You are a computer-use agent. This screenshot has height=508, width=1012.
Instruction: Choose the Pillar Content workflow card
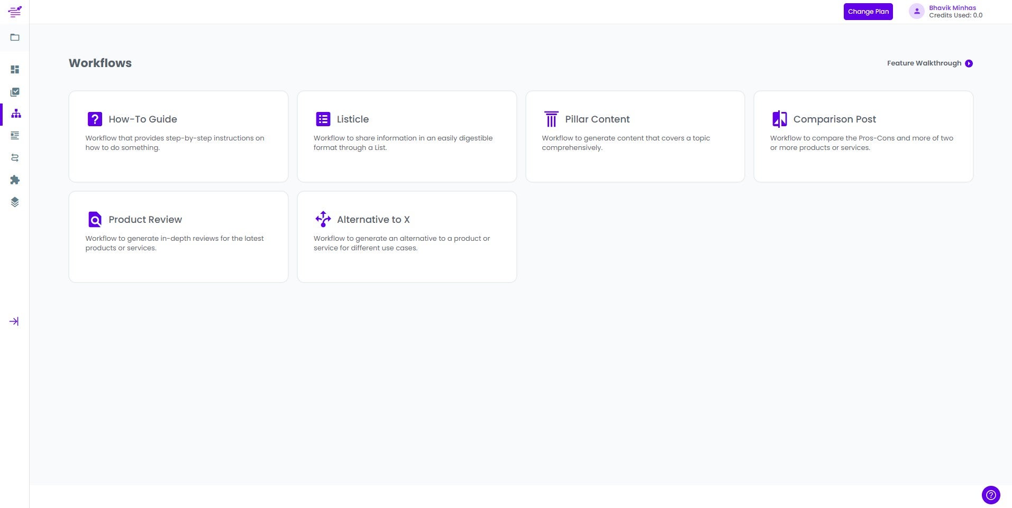coord(635,136)
